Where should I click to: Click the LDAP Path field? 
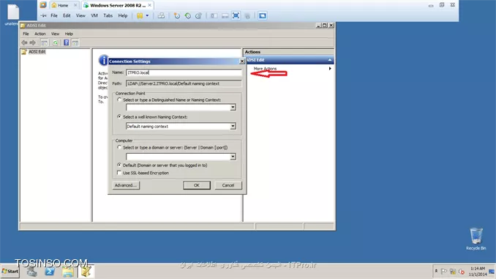click(x=184, y=83)
